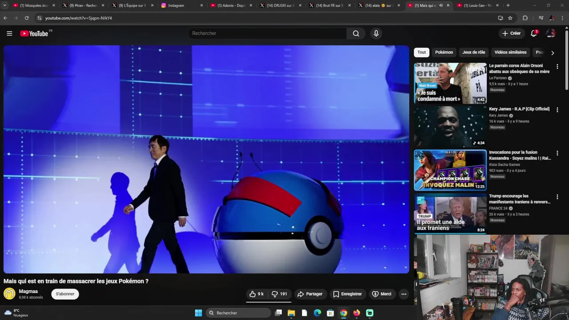Viewport: 569px width, 320px height.
Task: Open a new browser tab
Action: point(508,5)
